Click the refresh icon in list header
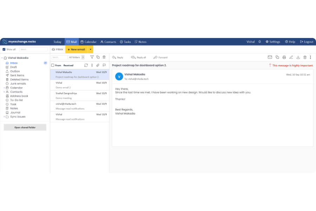 (86, 65)
